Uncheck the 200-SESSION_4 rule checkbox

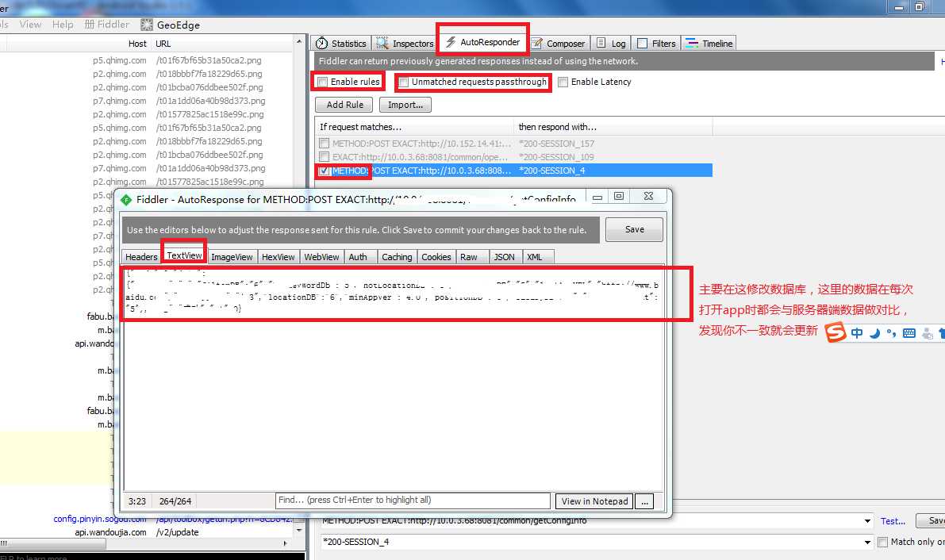[325, 171]
